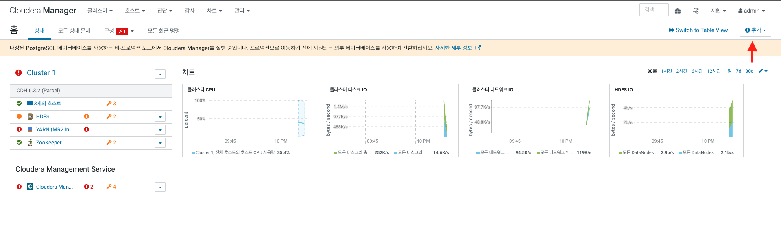Click HDFS health issue alert icon with 1
781x235 pixels.
(x=88, y=117)
